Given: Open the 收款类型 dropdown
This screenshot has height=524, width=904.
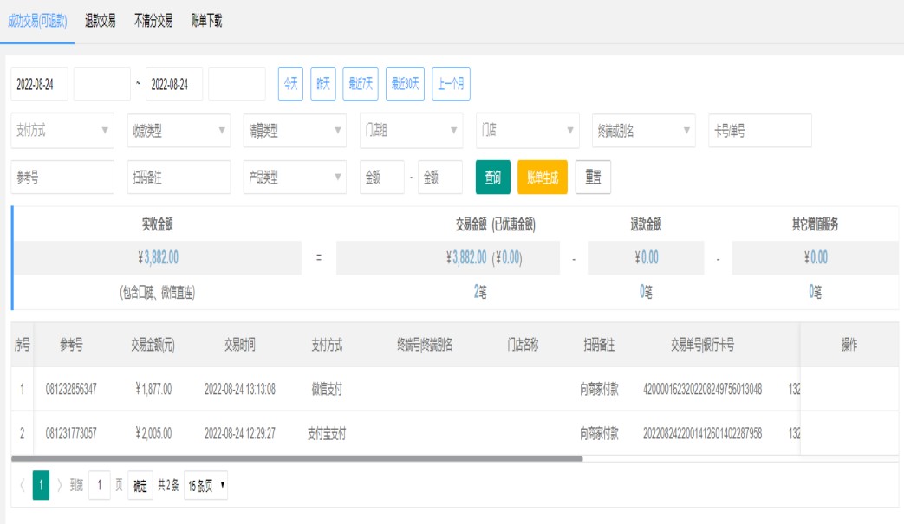Looking at the screenshot, I should (179, 131).
